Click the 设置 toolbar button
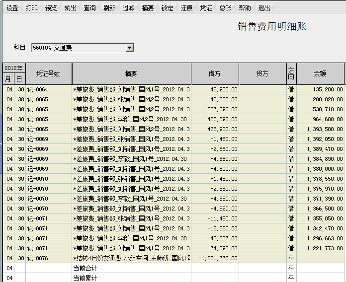The height and width of the screenshot is (282, 346). click(12, 8)
